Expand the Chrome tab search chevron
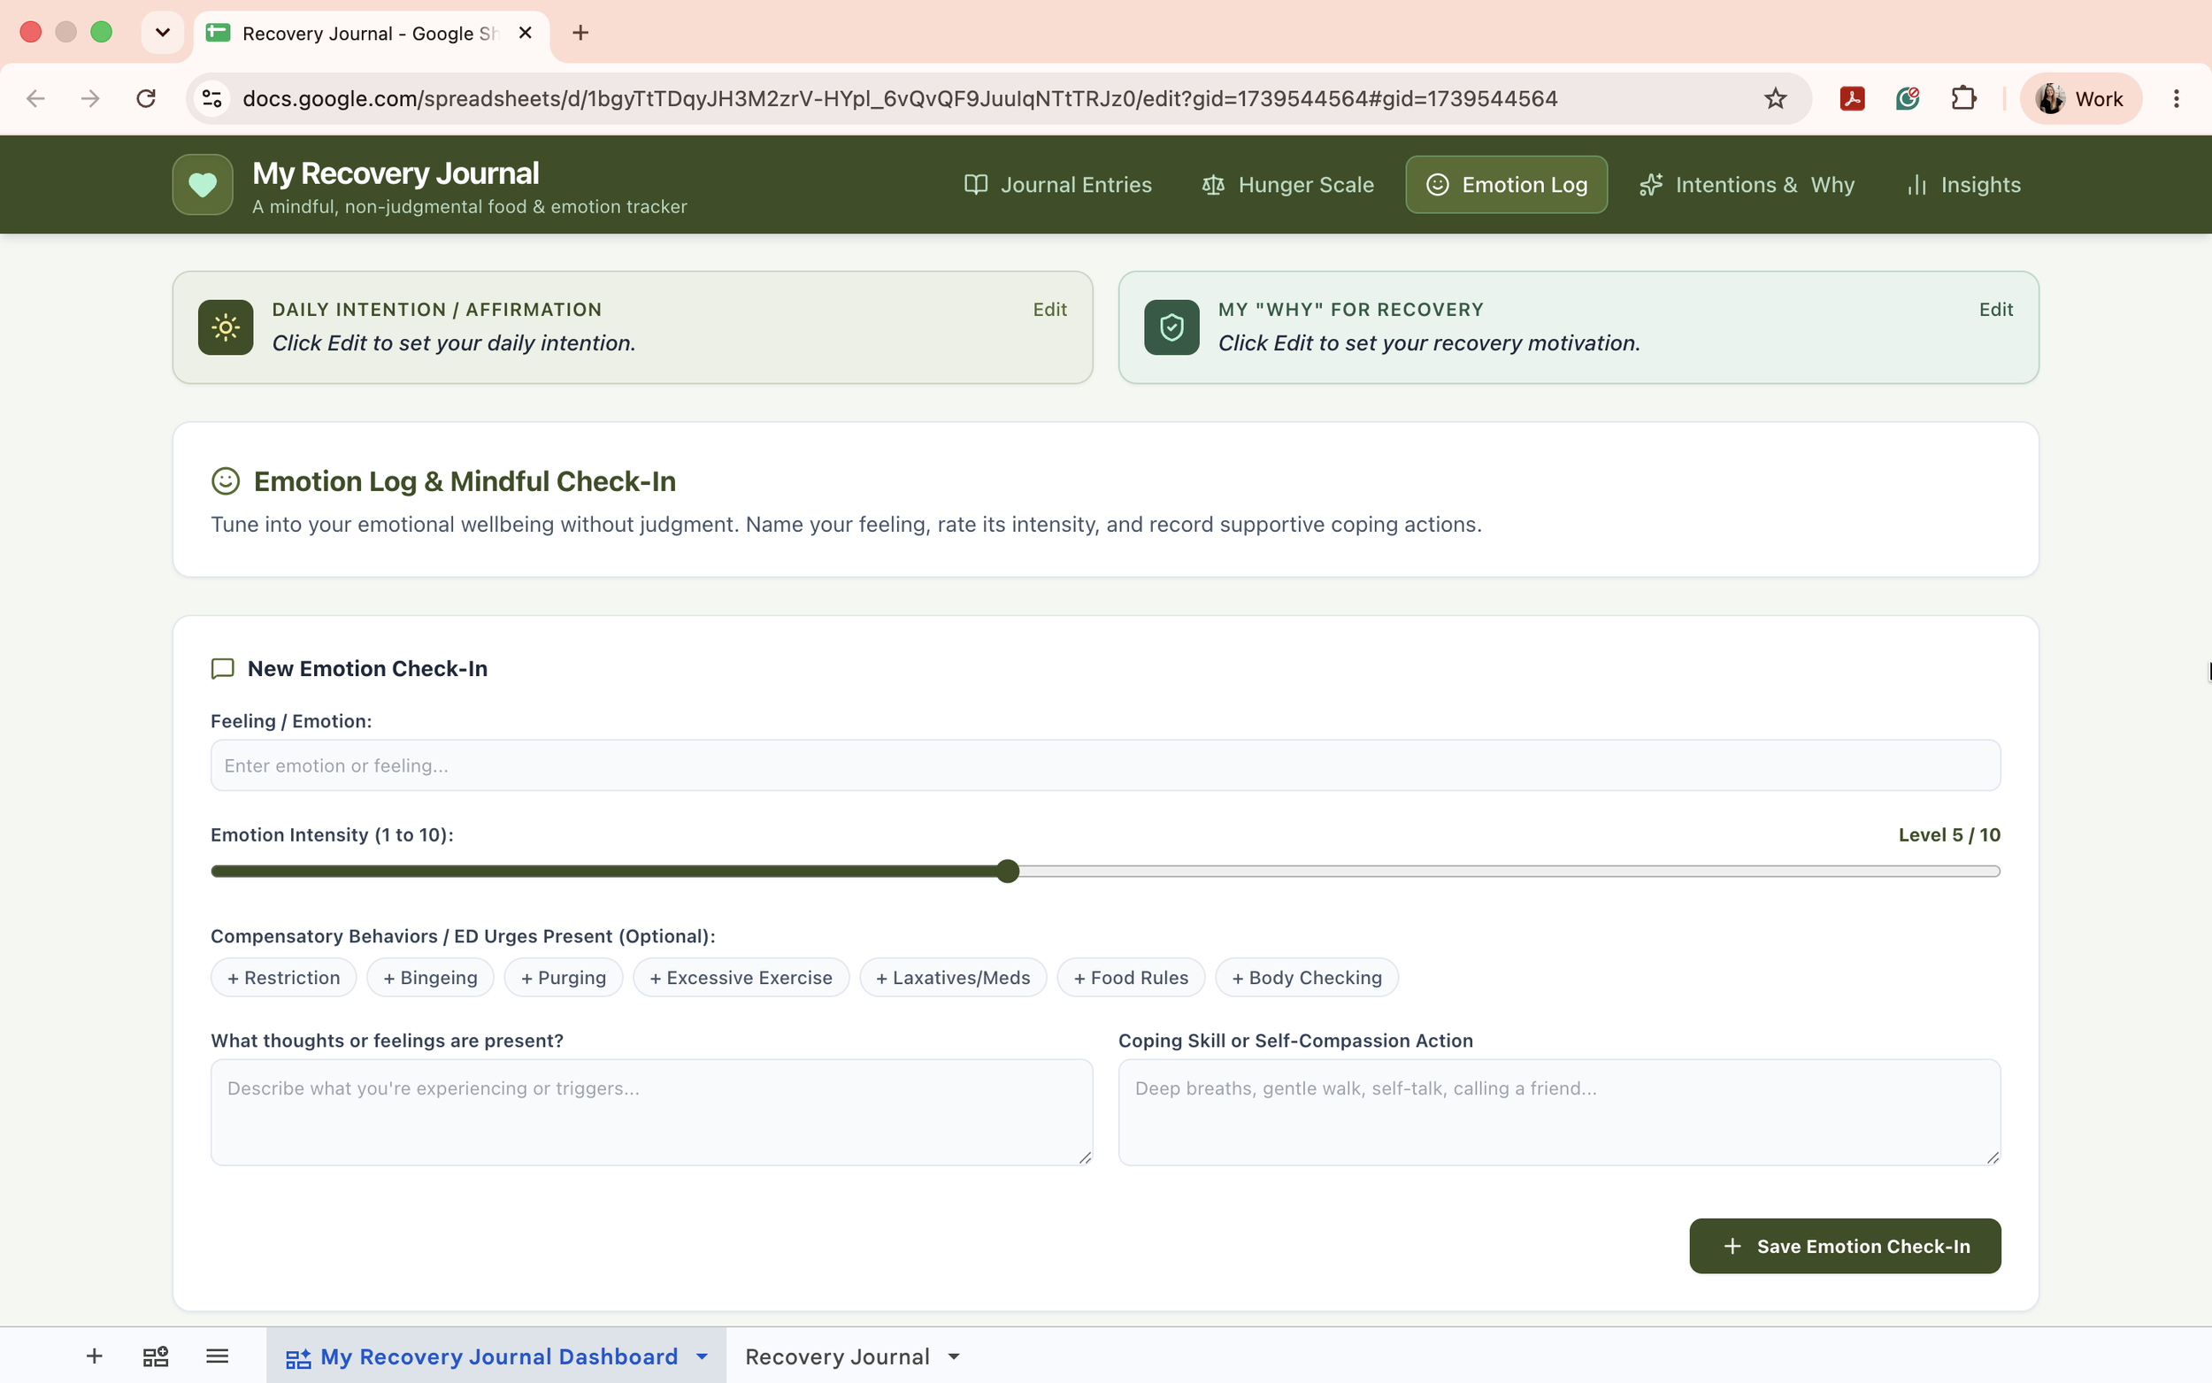The height and width of the screenshot is (1383, 2212). [163, 33]
